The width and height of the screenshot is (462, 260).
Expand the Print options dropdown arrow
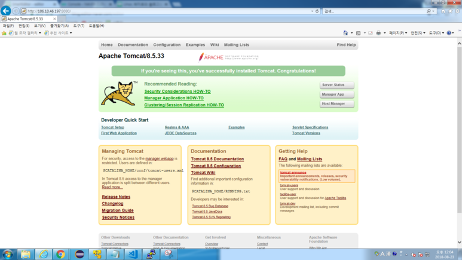pyautogui.click(x=384, y=33)
